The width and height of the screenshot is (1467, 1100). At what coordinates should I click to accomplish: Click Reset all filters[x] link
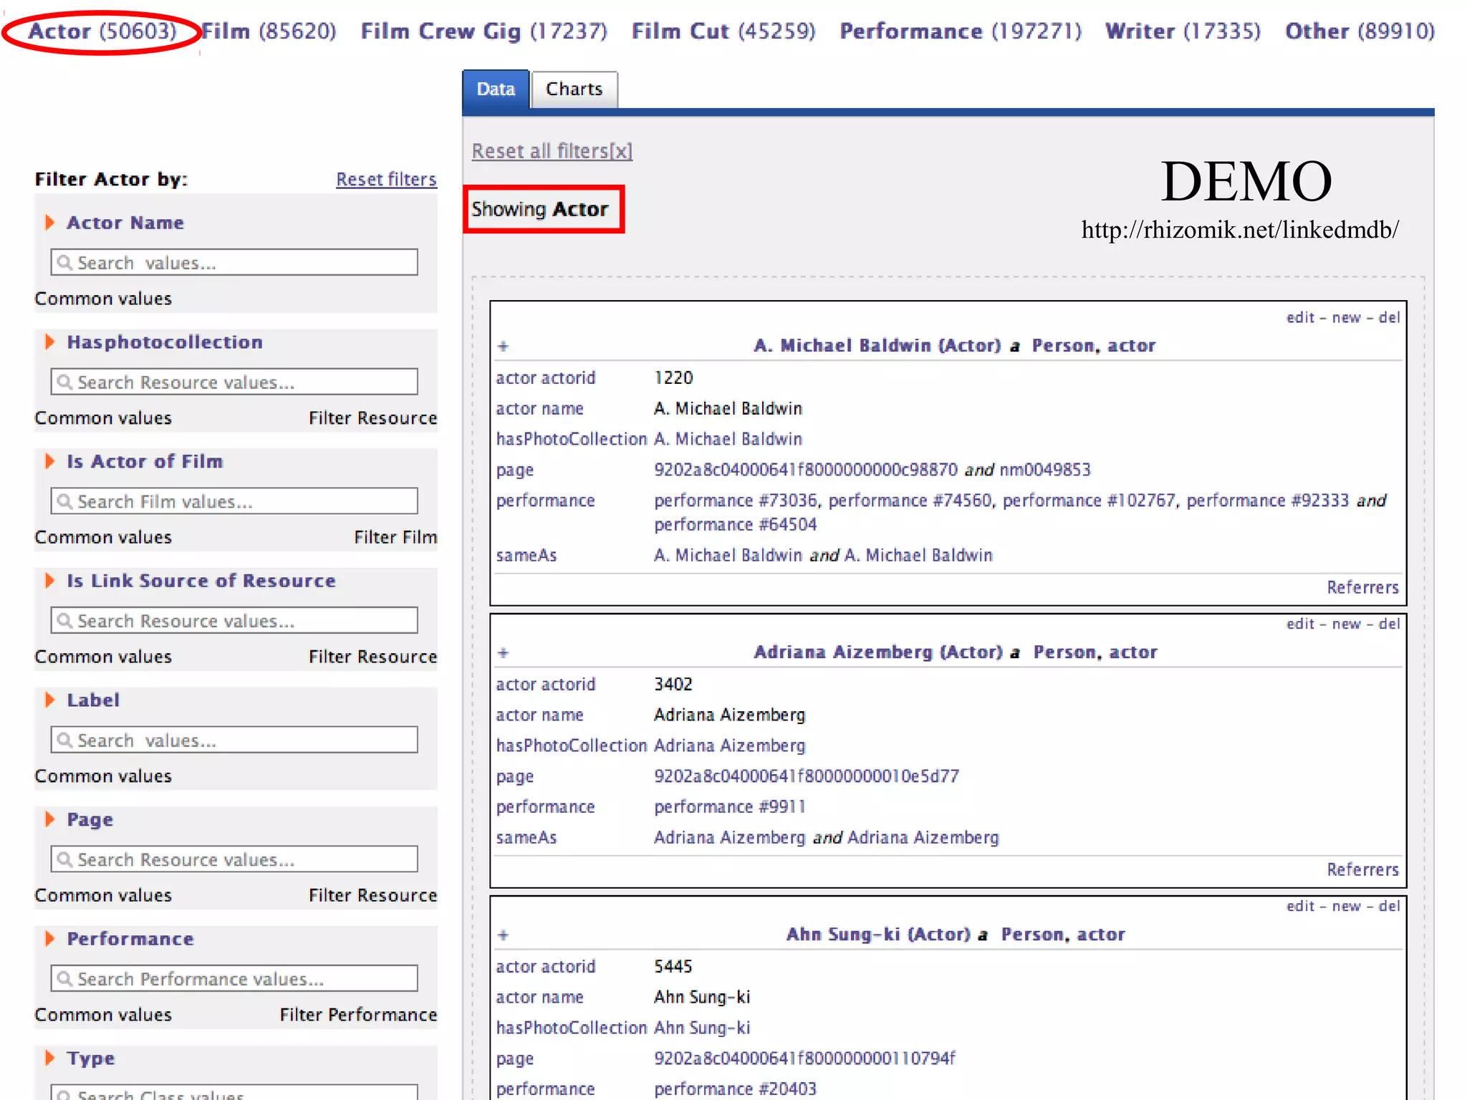[x=552, y=151]
